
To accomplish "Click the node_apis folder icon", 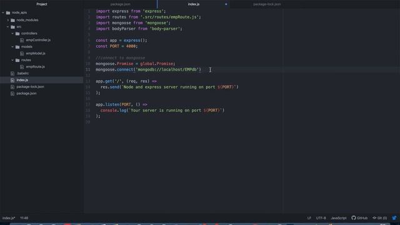I will 8,12.
